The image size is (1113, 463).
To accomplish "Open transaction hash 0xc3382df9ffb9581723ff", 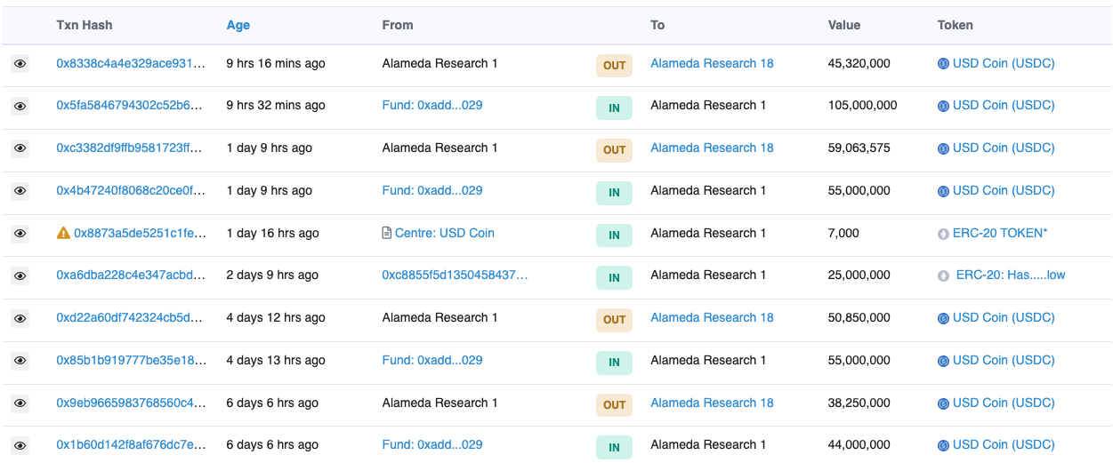I will pos(131,148).
